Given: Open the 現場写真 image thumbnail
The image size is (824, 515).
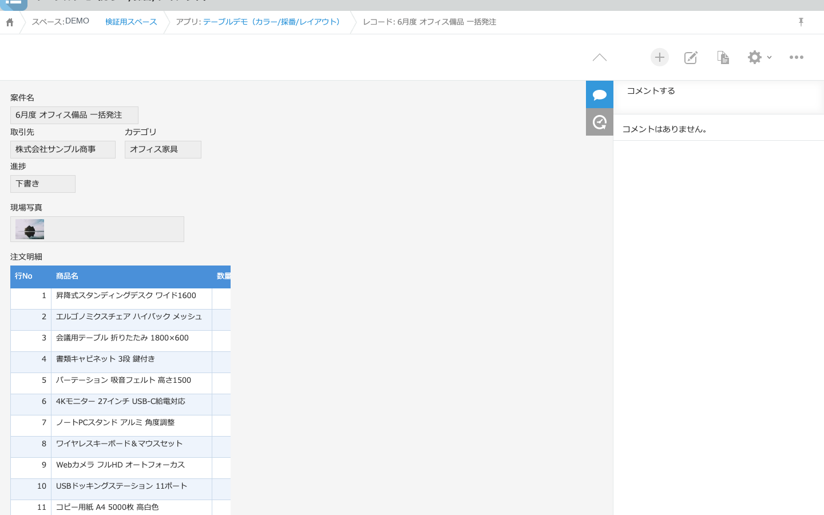Looking at the screenshot, I should (x=30, y=229).
